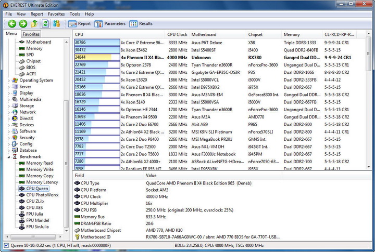Open the File menu
The height and width of the screenshot is (252, 375).
pyautogui.click(x=9, y=14)
